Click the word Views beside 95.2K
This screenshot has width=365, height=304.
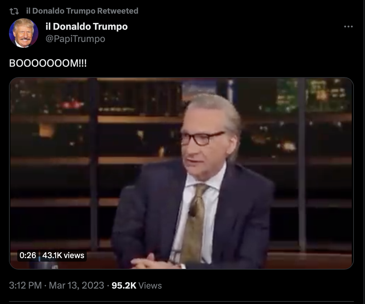click(x=150, y=286)
